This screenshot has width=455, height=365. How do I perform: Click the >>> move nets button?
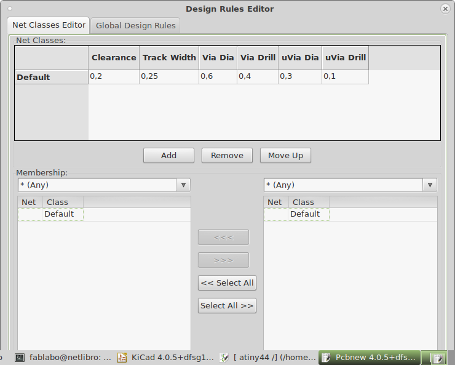(223, 260)
